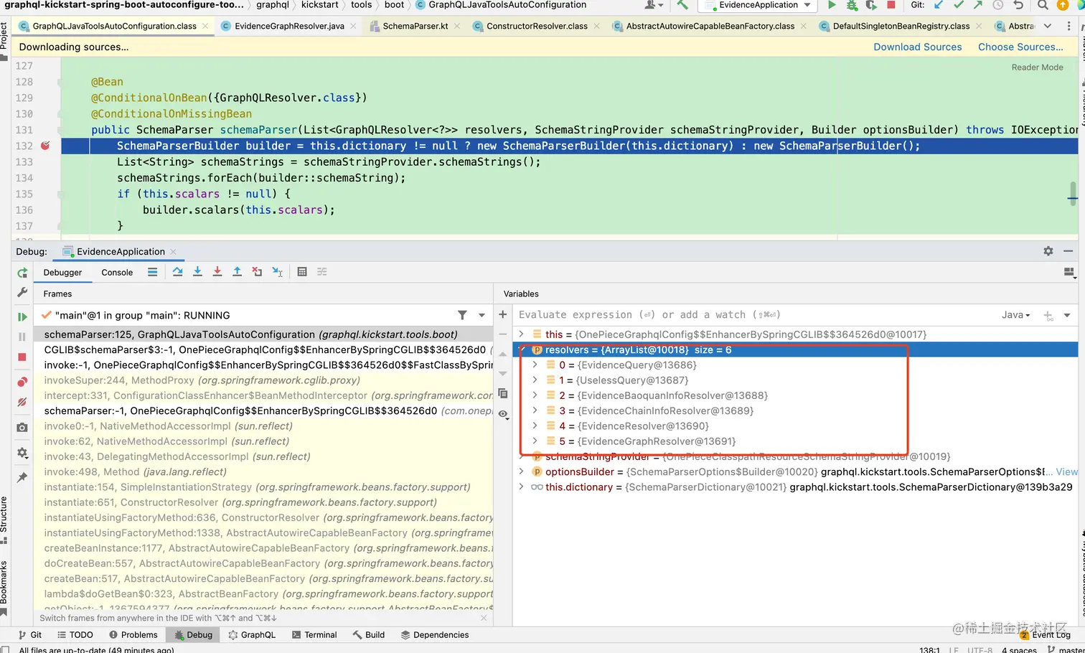Click the Choose Sources... link

[1021, 47]
